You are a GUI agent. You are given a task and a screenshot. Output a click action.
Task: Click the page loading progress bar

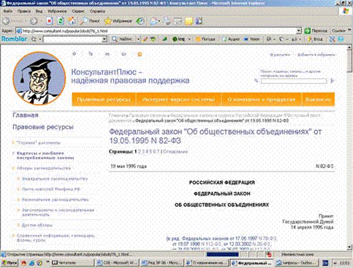pyautogui.click(x=222, y=254)
